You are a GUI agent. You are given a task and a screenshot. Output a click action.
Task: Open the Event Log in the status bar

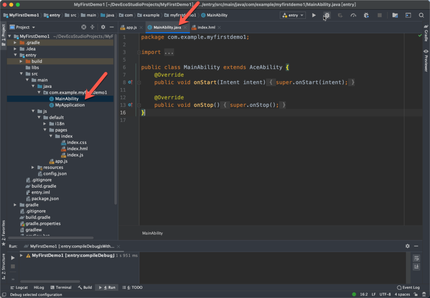(x=408, y=287)
